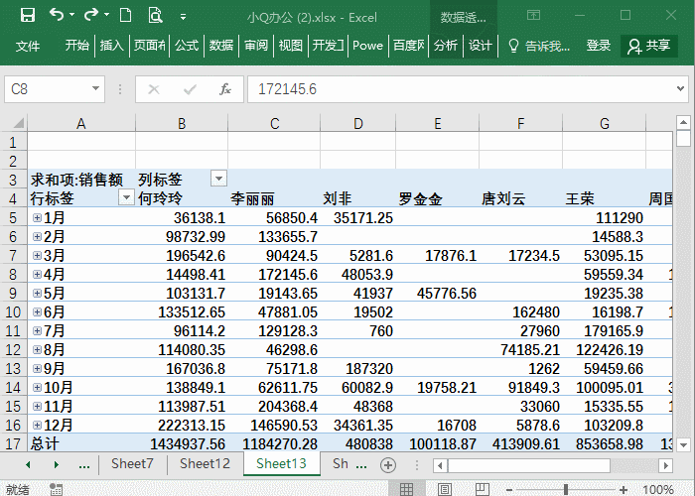Image resolution: width=695 pixels, height=496 pixels.
Task: Click the New blank document icon
Action: (x=125, y=15)
